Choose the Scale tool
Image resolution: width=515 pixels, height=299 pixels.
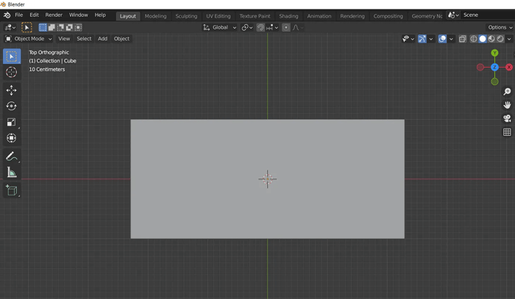pyautogui.click(x=11, y=122)
